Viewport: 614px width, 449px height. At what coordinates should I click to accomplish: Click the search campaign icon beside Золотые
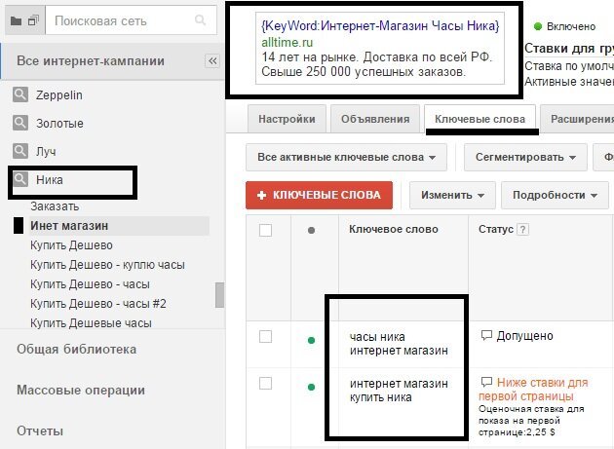point(20,123)
